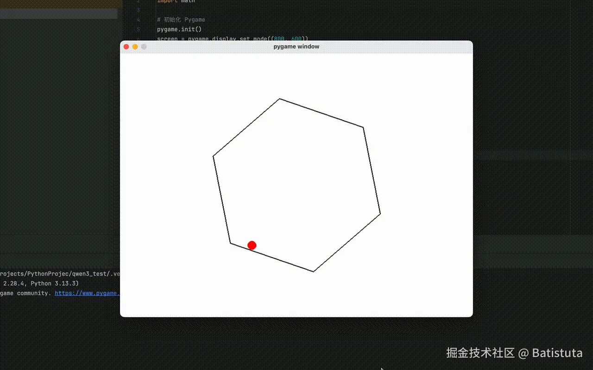Click the grayed-out zoom button on pygame window
Image resolution: width=593 pixels, height=370 pixels.
143,47
